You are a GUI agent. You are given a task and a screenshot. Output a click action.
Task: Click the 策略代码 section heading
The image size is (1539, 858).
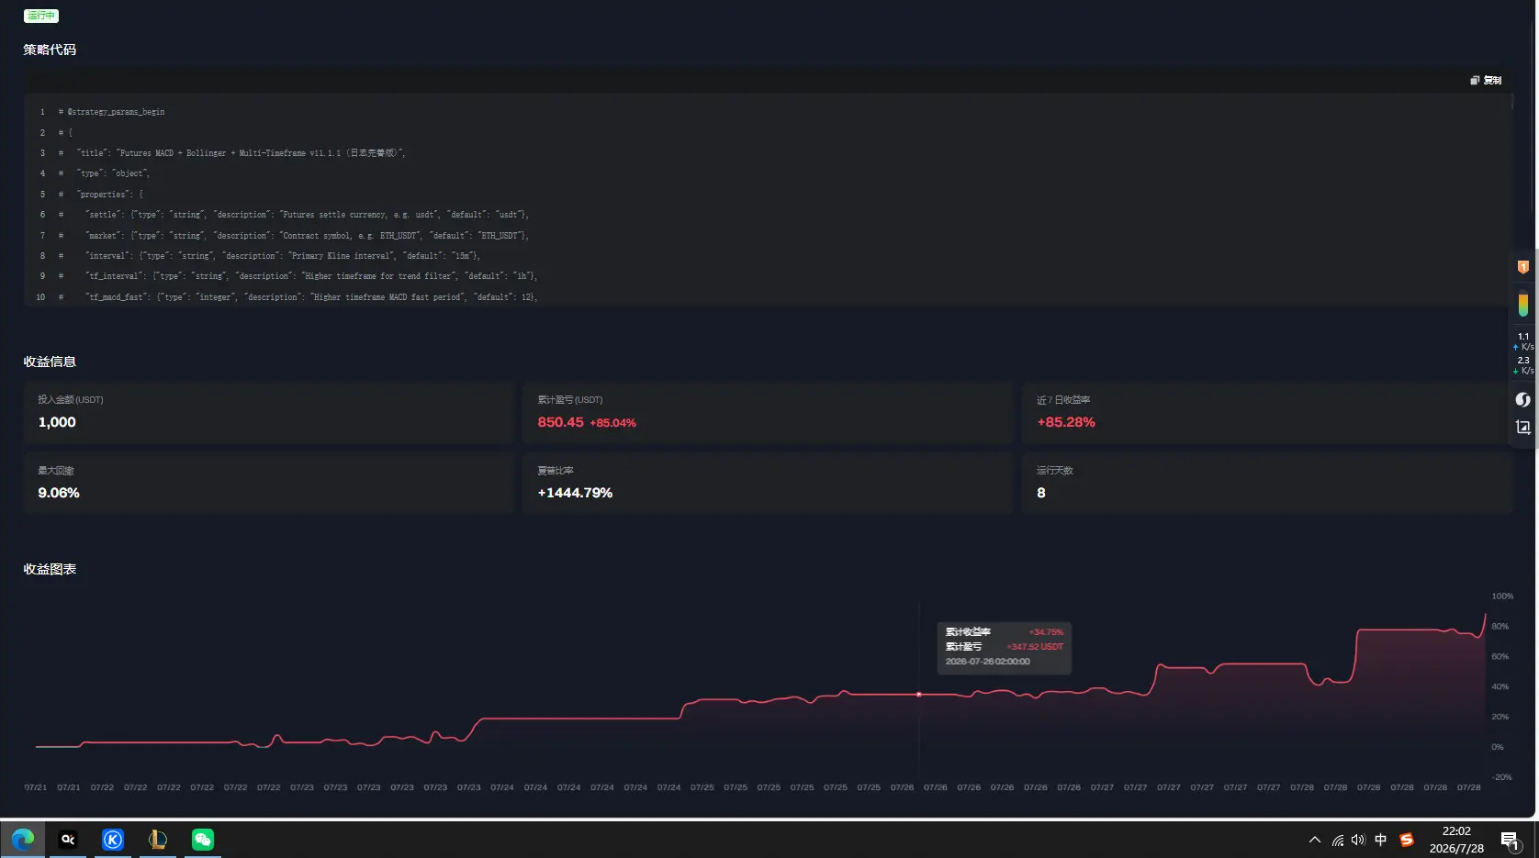(x=50, y=50)
